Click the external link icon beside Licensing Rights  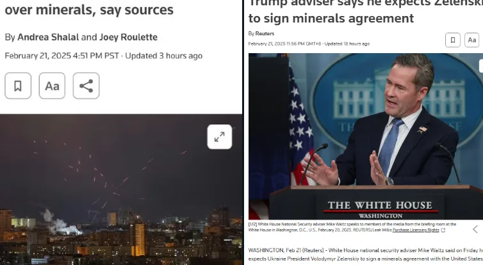tap(443, 230)
